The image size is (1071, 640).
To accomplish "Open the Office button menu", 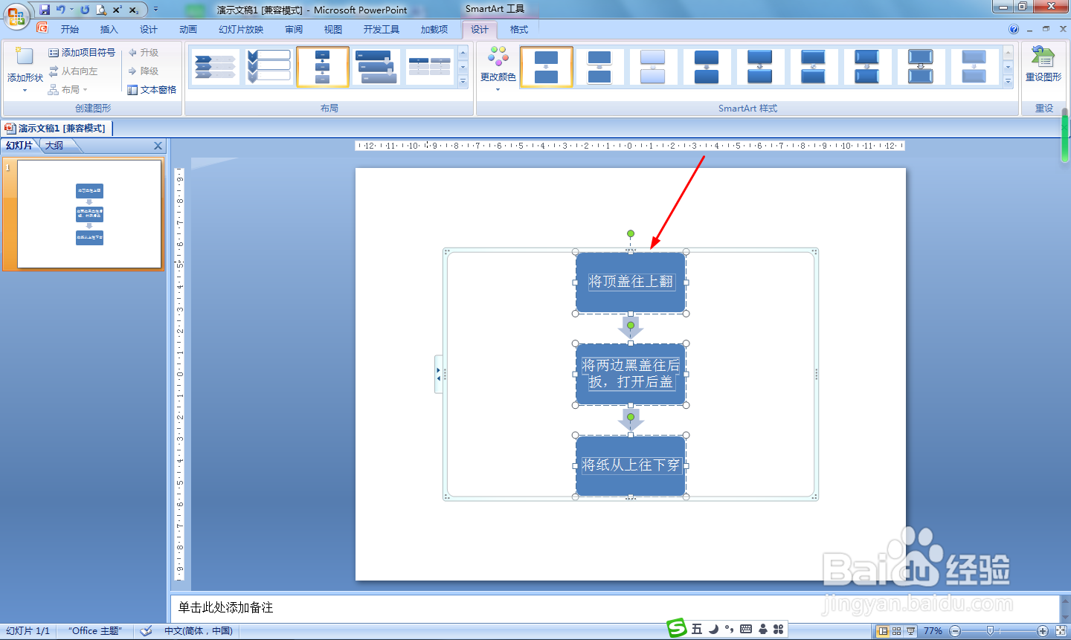I will click(16, 16).
